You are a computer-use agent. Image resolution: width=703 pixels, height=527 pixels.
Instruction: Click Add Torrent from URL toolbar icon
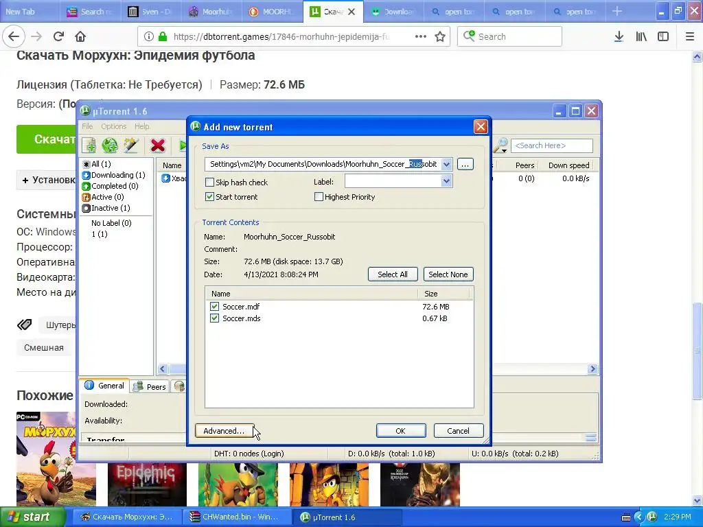110,145
